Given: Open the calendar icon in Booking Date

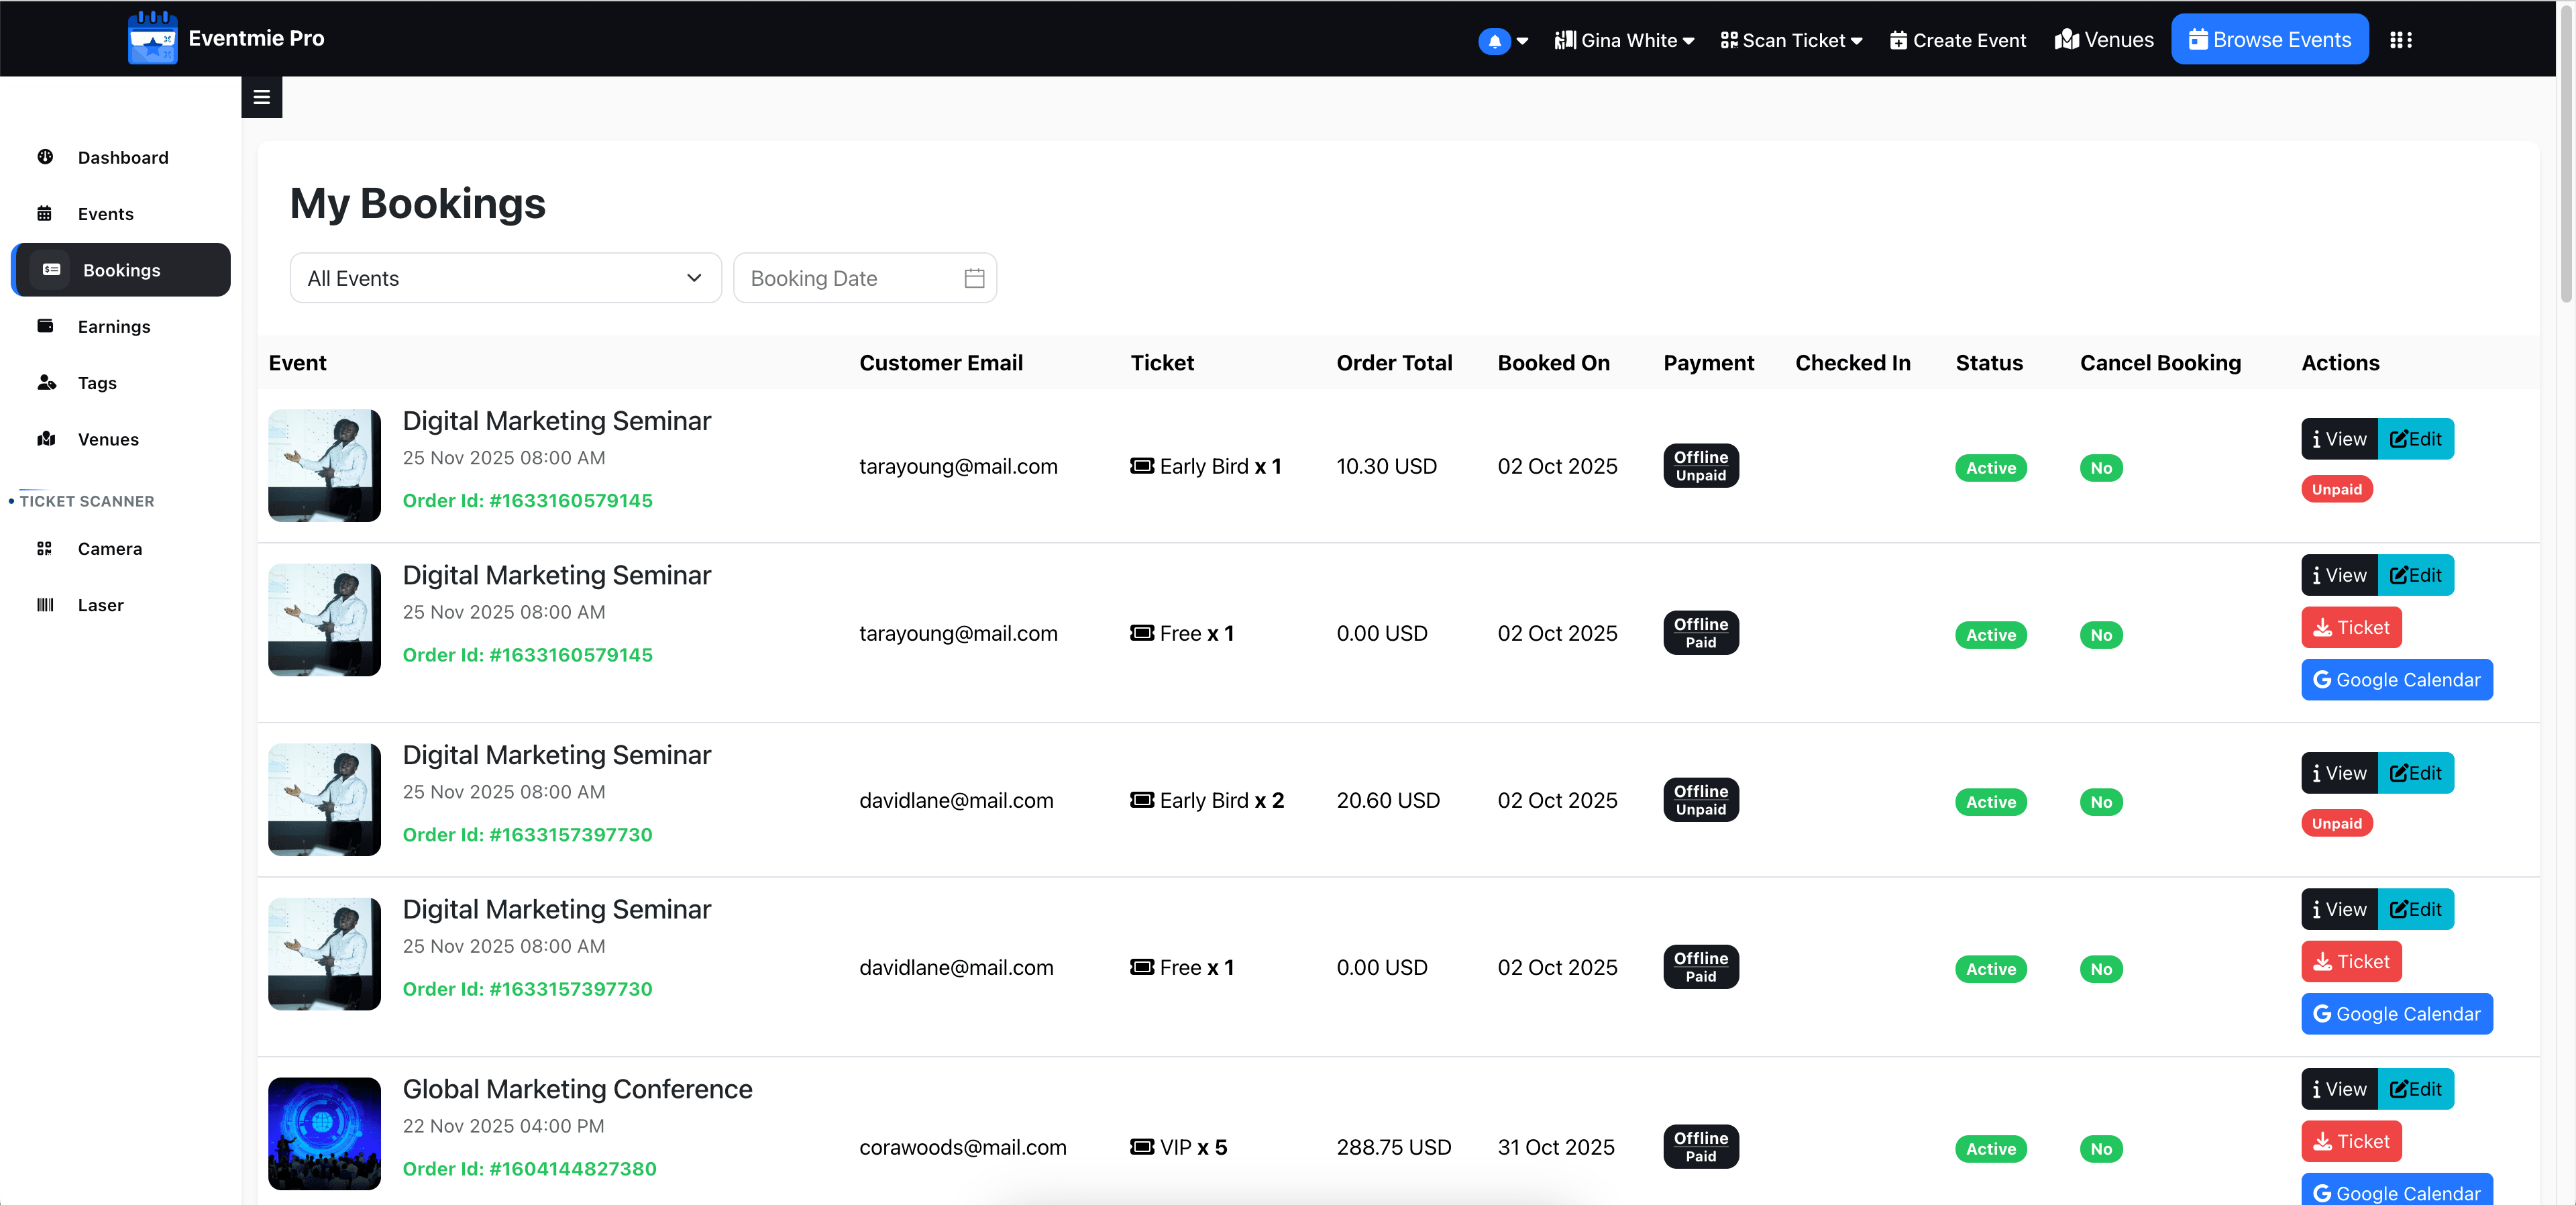Looking at the screenshot, I should 974,278.
